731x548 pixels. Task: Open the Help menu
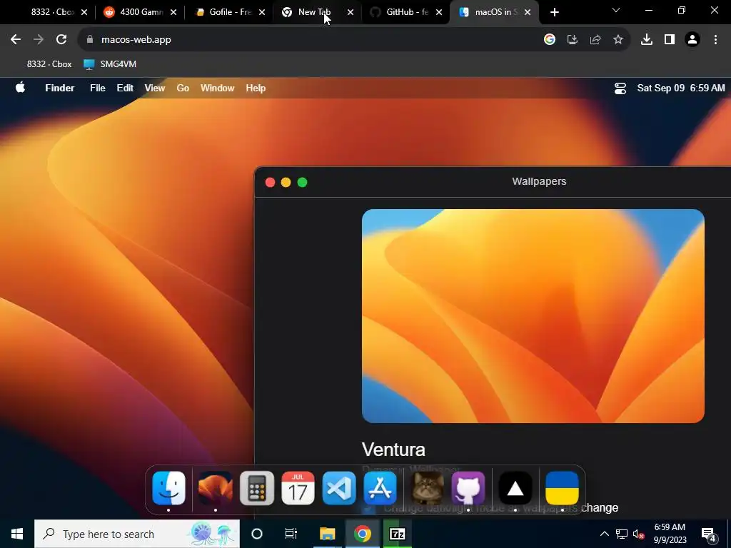(x=256, y=88)
